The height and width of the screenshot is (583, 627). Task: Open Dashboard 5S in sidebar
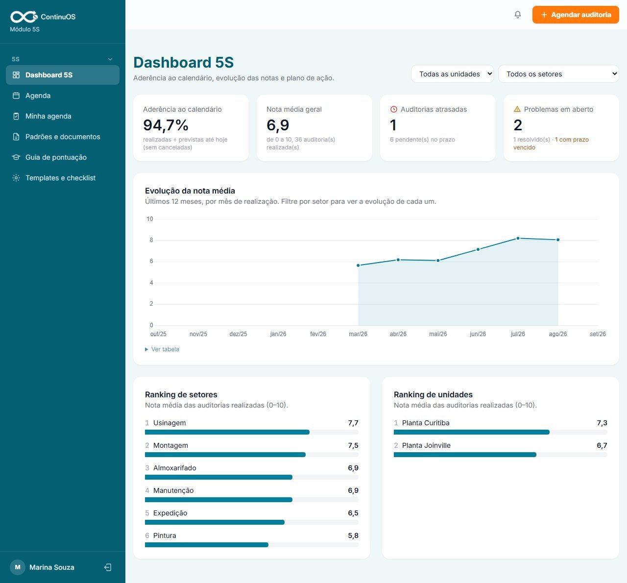point(63,75)
